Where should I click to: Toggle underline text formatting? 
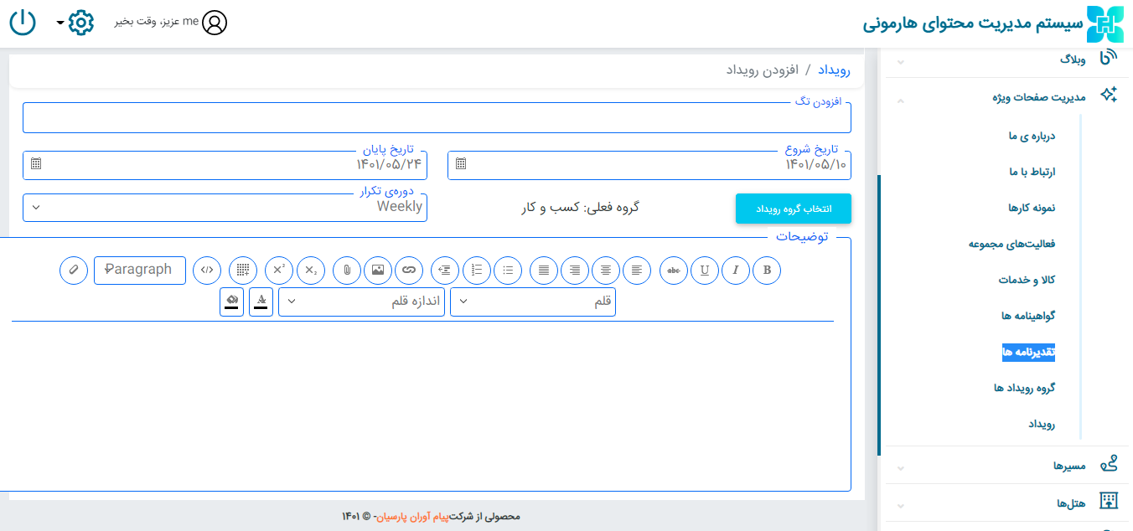(705, 271)
